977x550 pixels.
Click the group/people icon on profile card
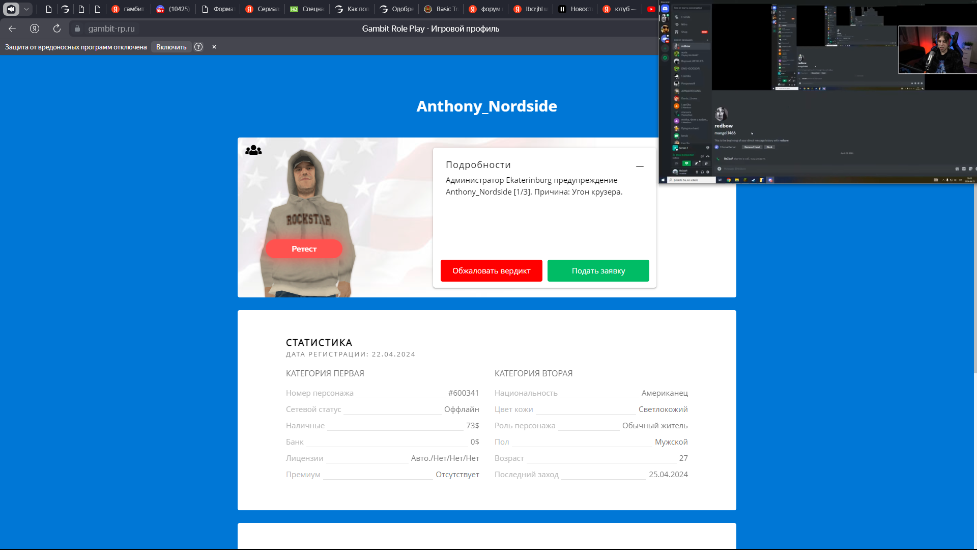click(253, 150)
